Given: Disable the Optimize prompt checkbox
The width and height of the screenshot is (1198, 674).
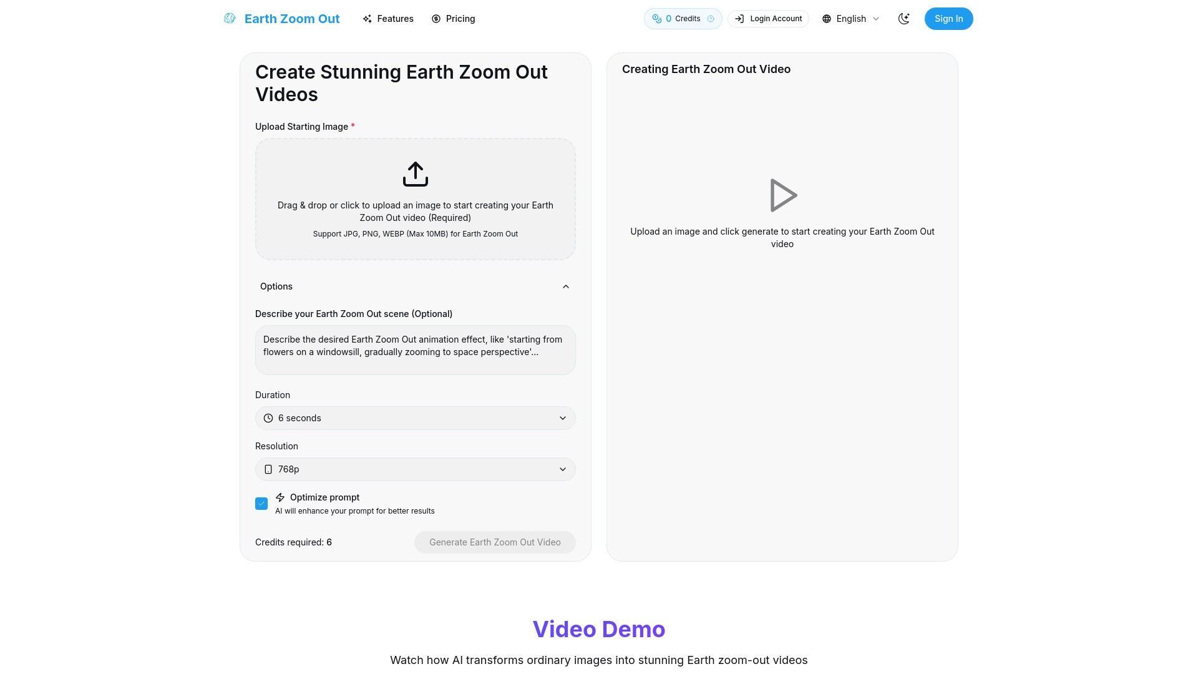Looking at the screenshot, I should coord(261,503).
